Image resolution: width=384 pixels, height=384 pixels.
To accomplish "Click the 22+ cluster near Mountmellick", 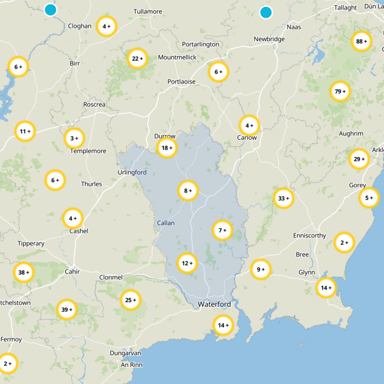I will [x=137, y=59].
